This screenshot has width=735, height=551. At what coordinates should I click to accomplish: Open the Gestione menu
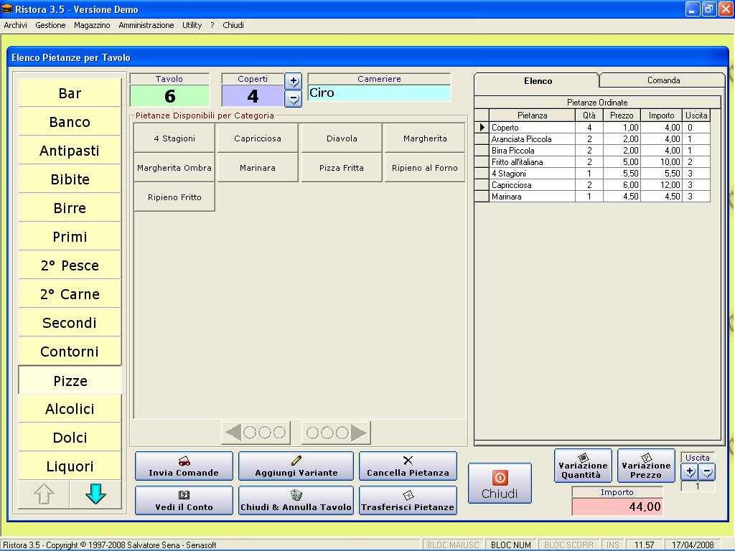point(51,25)
